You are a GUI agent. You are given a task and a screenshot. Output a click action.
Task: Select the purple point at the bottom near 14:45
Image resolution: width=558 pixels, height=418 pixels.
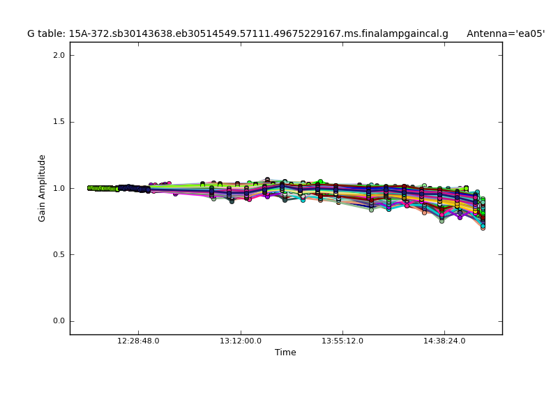(x=460, y=217)
